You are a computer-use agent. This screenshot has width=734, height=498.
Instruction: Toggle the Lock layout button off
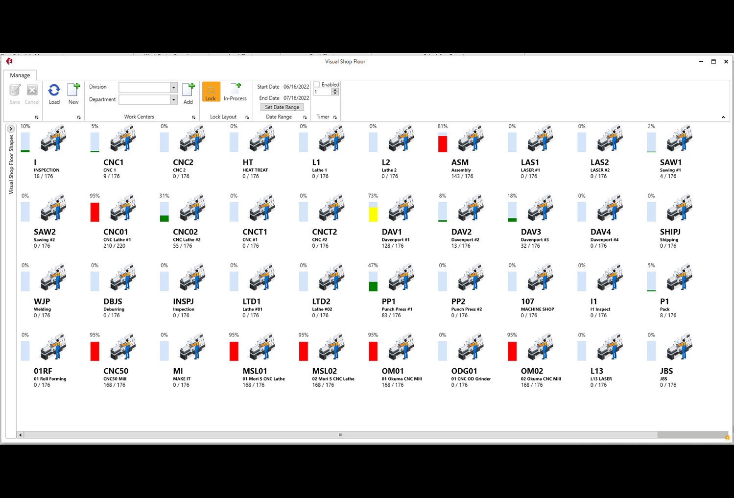pos(211,91)
